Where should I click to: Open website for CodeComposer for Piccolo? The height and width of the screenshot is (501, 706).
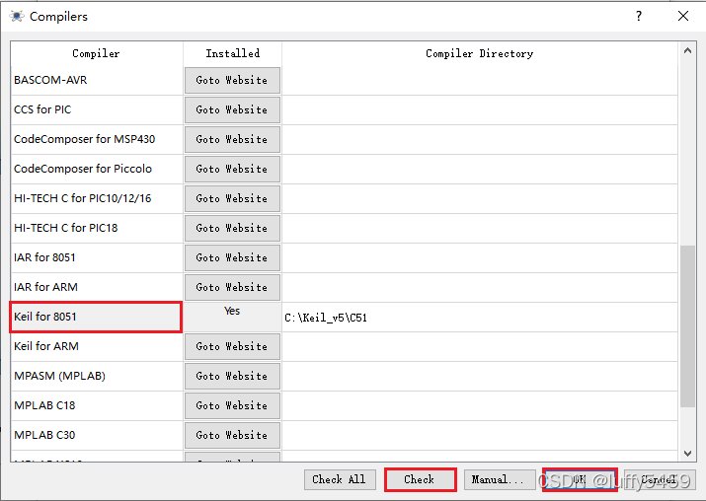232,170
